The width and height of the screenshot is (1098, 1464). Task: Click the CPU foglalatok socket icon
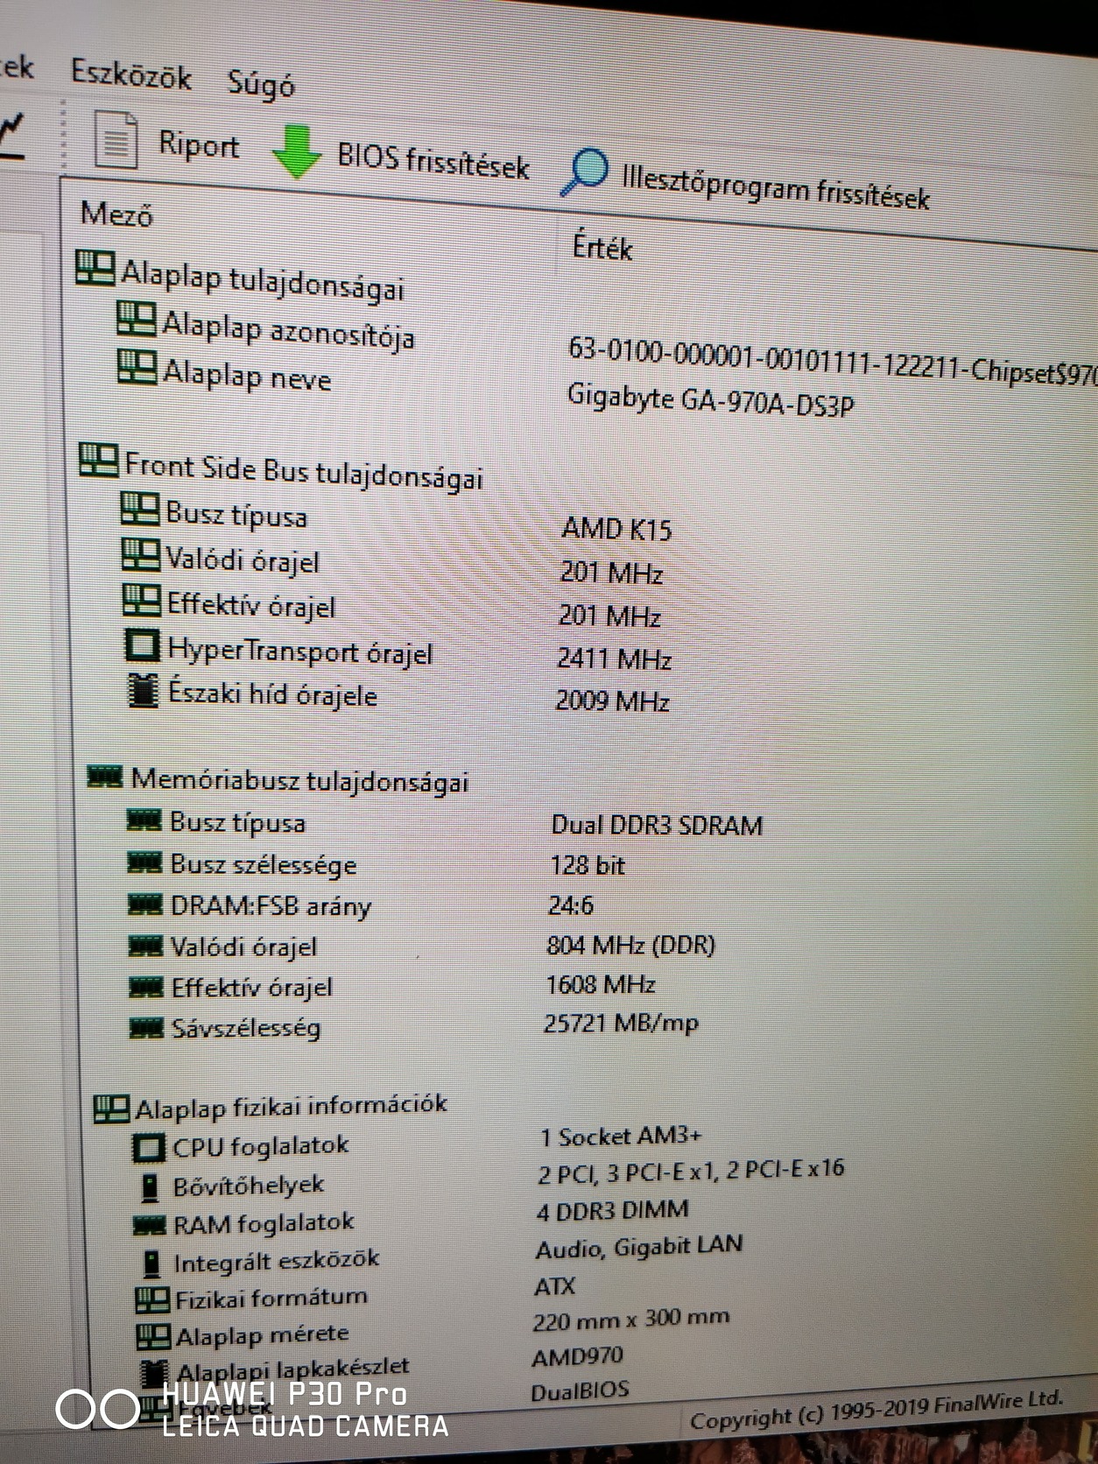[149, 1148]
